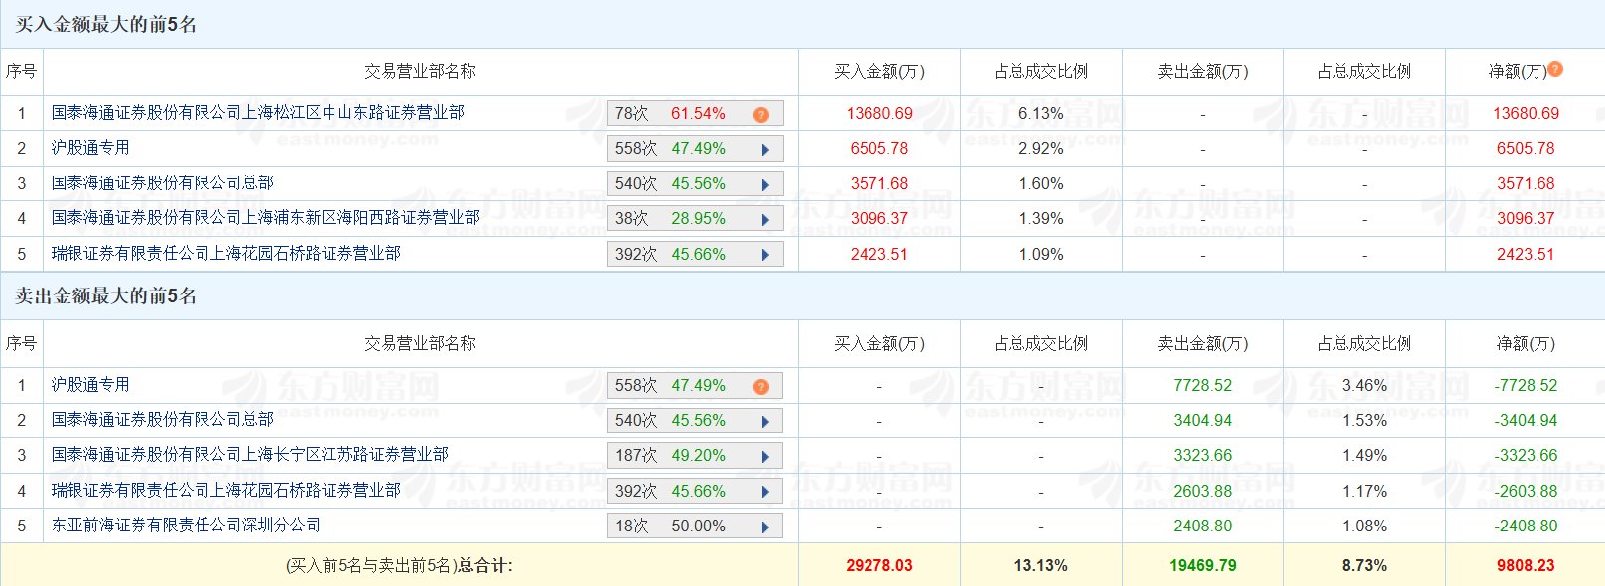Expand the arrow for 国泰海通总部 in the buy table

pyautogui.click(x=765, y=184)
